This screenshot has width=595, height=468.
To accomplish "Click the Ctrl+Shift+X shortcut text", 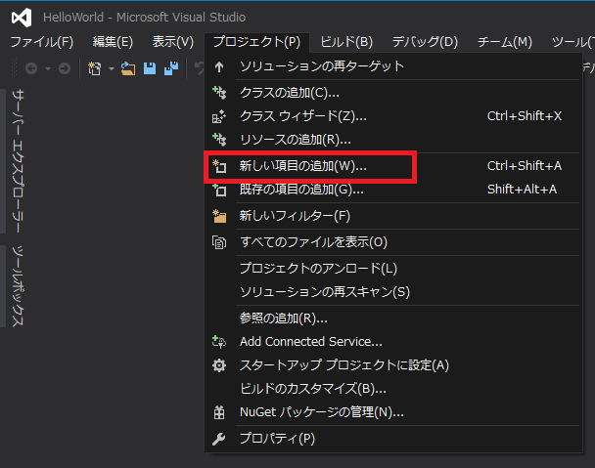I will click(x=525, y=116).
